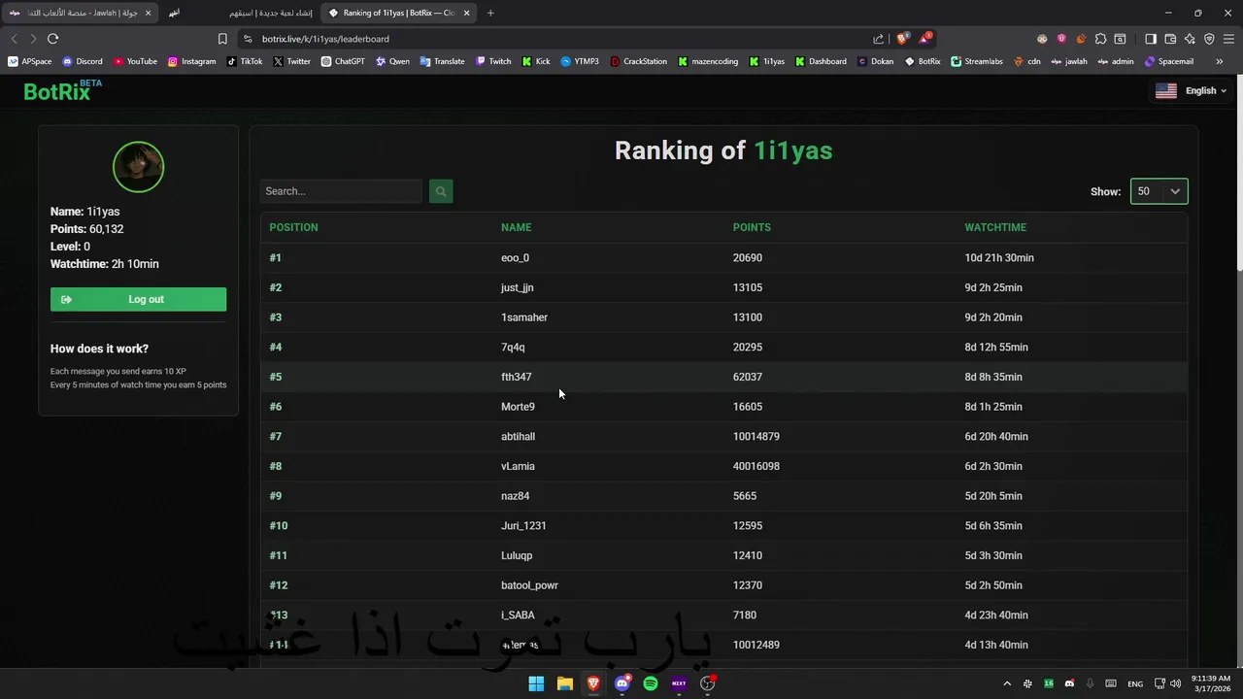Open Brave Shields lion icon
The width and height of the screenshot is (1243, 699).
(x=902, y=39)
